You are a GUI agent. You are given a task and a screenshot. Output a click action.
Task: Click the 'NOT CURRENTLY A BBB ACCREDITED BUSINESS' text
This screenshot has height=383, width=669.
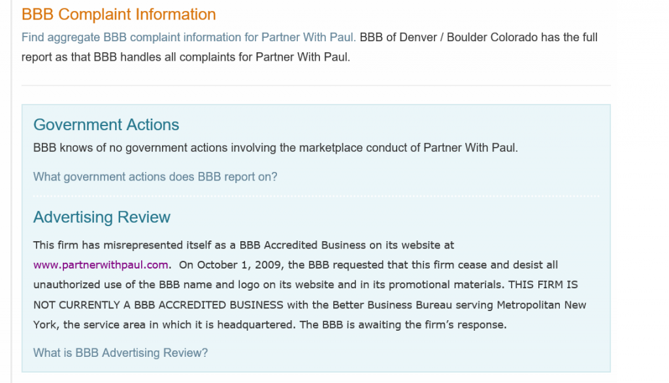click(158, 305)
